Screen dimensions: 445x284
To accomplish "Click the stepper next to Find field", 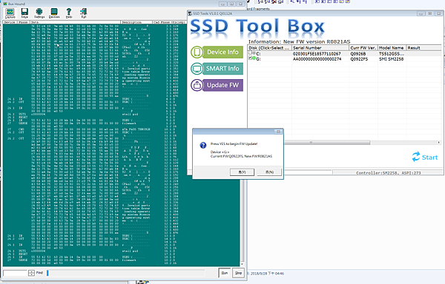I will pyautogui.click(x=31, y=273).
